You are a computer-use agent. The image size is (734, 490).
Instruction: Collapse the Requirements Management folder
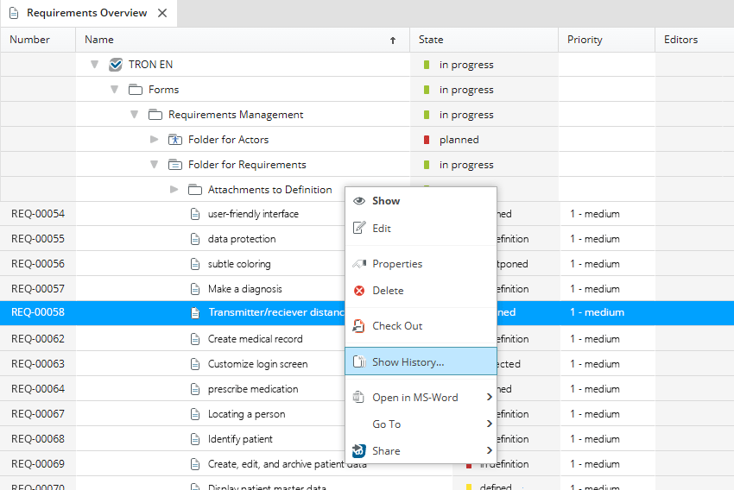(x=135, y=115)
